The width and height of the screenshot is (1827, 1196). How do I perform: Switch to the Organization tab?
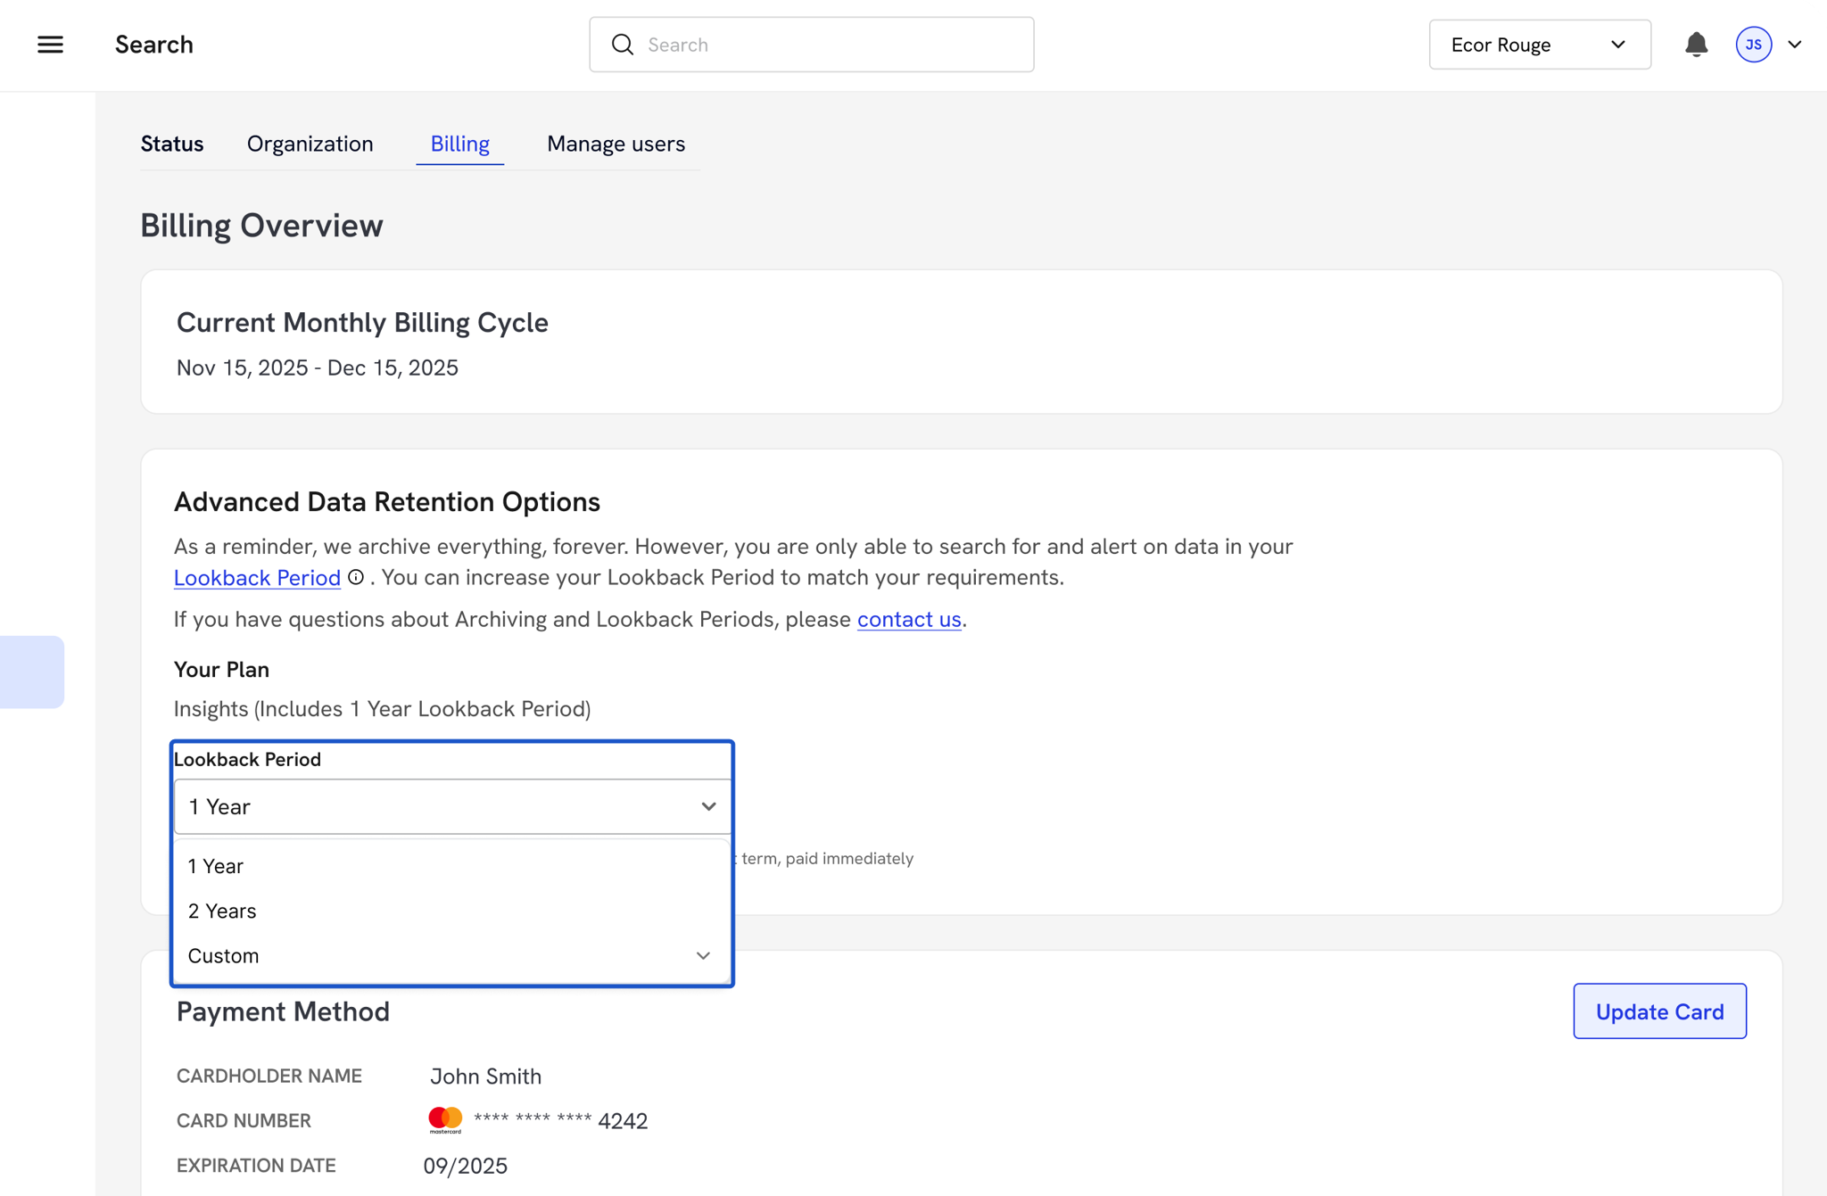[x=310, y=144]
